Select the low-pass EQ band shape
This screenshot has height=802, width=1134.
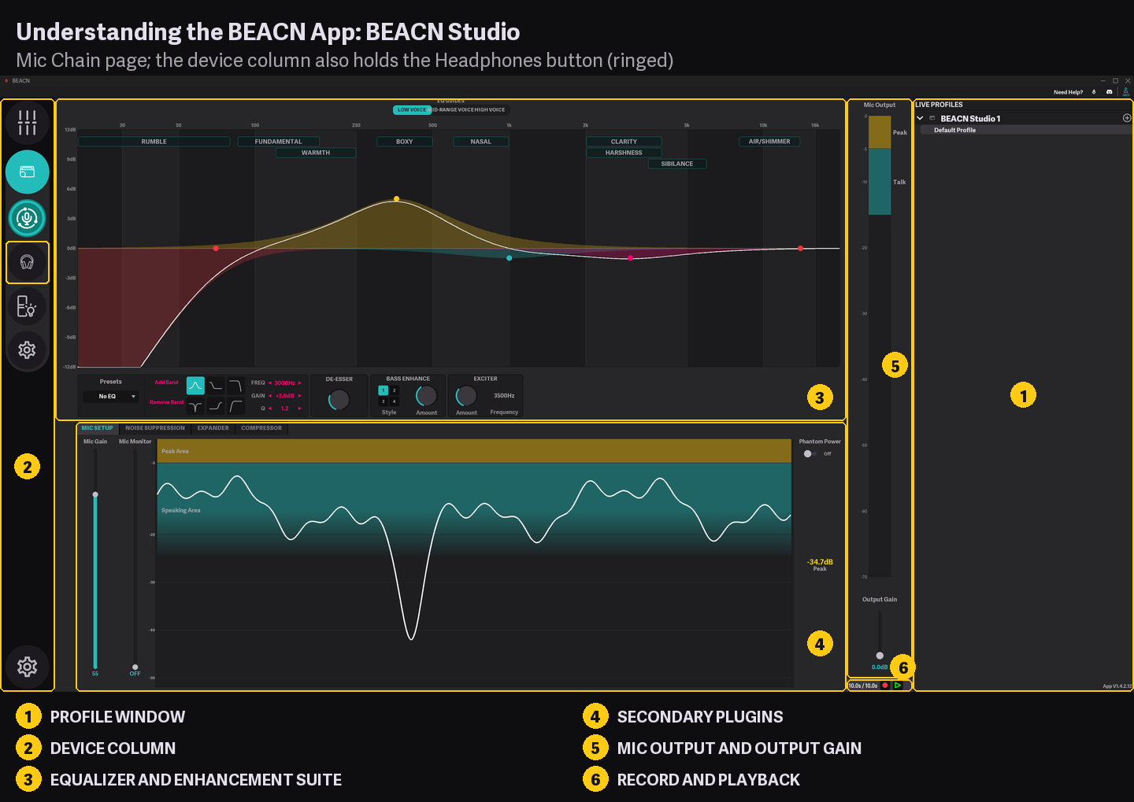coord(235,386)
